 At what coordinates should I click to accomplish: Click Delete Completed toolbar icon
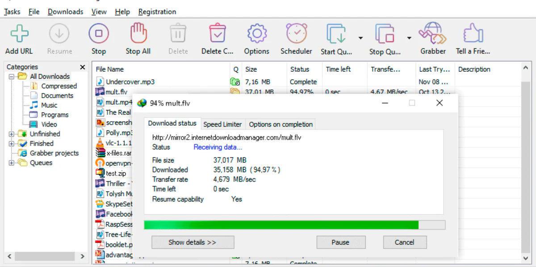[217, 34]
